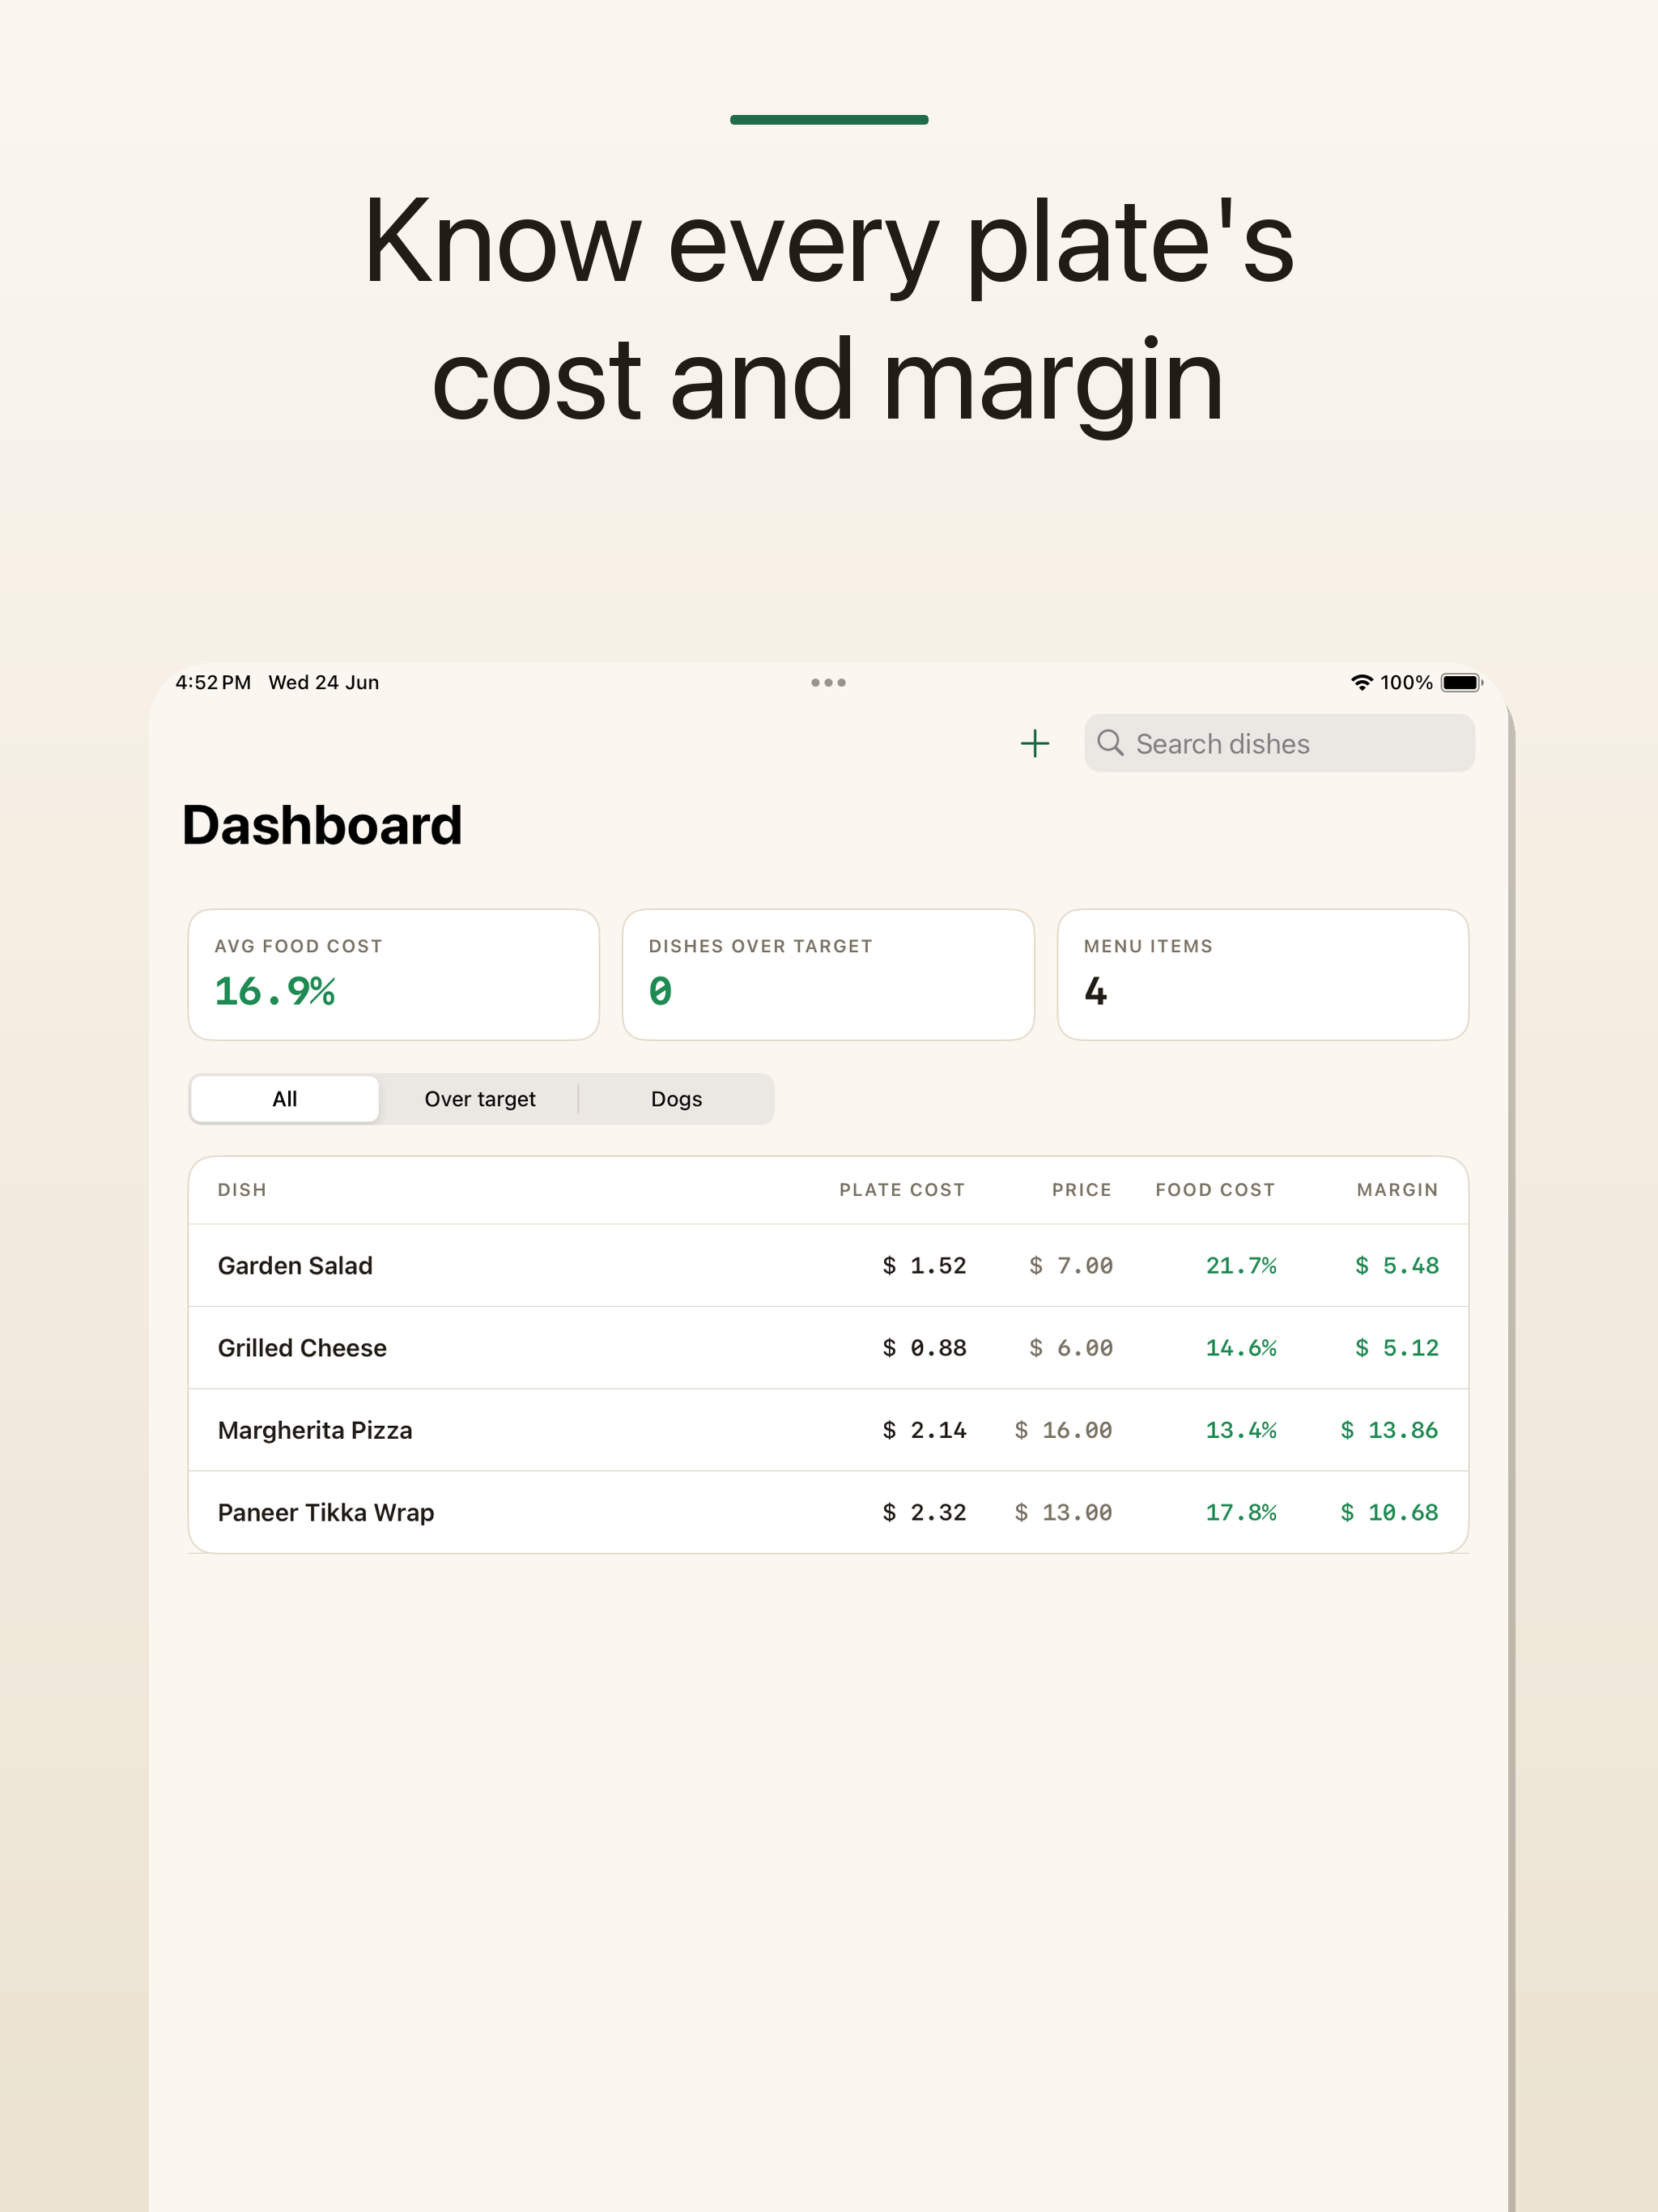Click the DISH column header
The width and height of the screenshot is (1658, 2212).
pos(242,1190)
